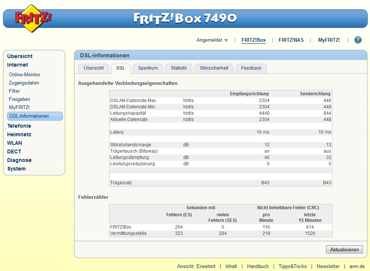The width and height of the screenshot is (370, 271).
Task: Open the Heimnetz menu section
Action: (19, 134)
